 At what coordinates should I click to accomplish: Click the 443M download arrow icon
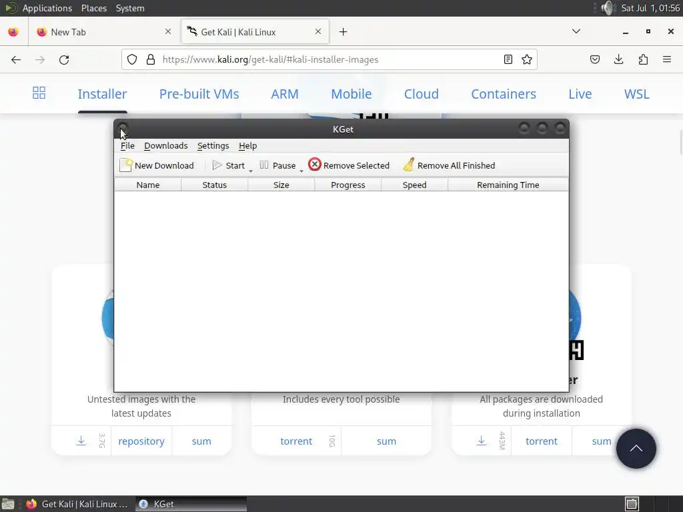pos(482,441)
